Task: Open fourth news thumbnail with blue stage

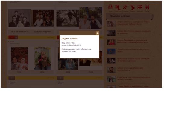Action: click(111, 51)
